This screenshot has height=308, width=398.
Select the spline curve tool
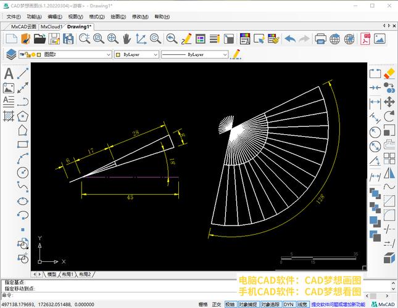(23, 187)
